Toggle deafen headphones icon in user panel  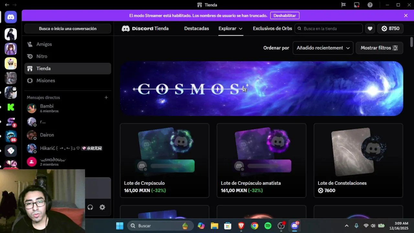tap(90, 207)
